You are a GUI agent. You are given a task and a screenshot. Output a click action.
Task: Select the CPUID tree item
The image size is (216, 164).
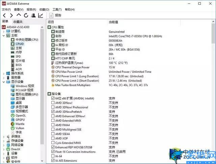coord(20,44)
